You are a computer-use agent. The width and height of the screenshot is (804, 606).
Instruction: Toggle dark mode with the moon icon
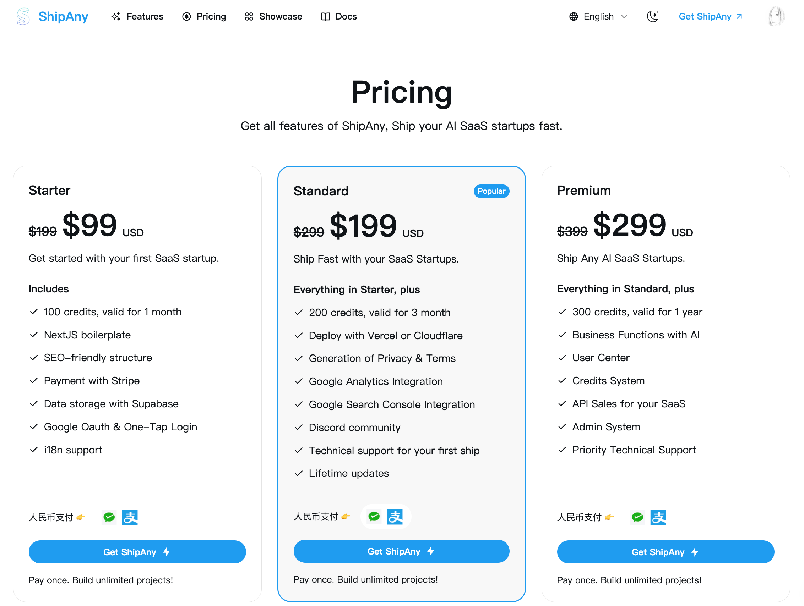(x=652, y=16)
